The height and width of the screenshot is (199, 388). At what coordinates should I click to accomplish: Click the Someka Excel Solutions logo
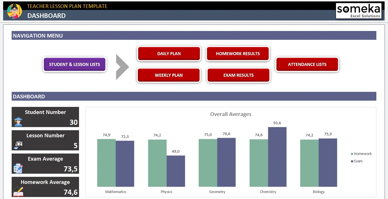[x=358, y=11]
